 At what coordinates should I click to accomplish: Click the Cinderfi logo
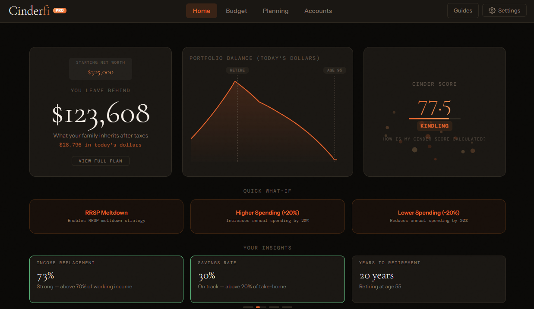(29, 10)
